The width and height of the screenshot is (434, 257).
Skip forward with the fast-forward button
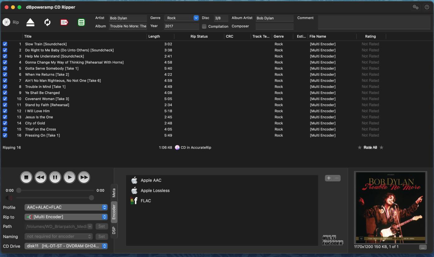pos(84,178)
